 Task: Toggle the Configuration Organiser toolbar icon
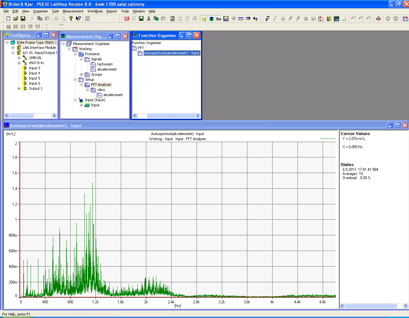204,19
